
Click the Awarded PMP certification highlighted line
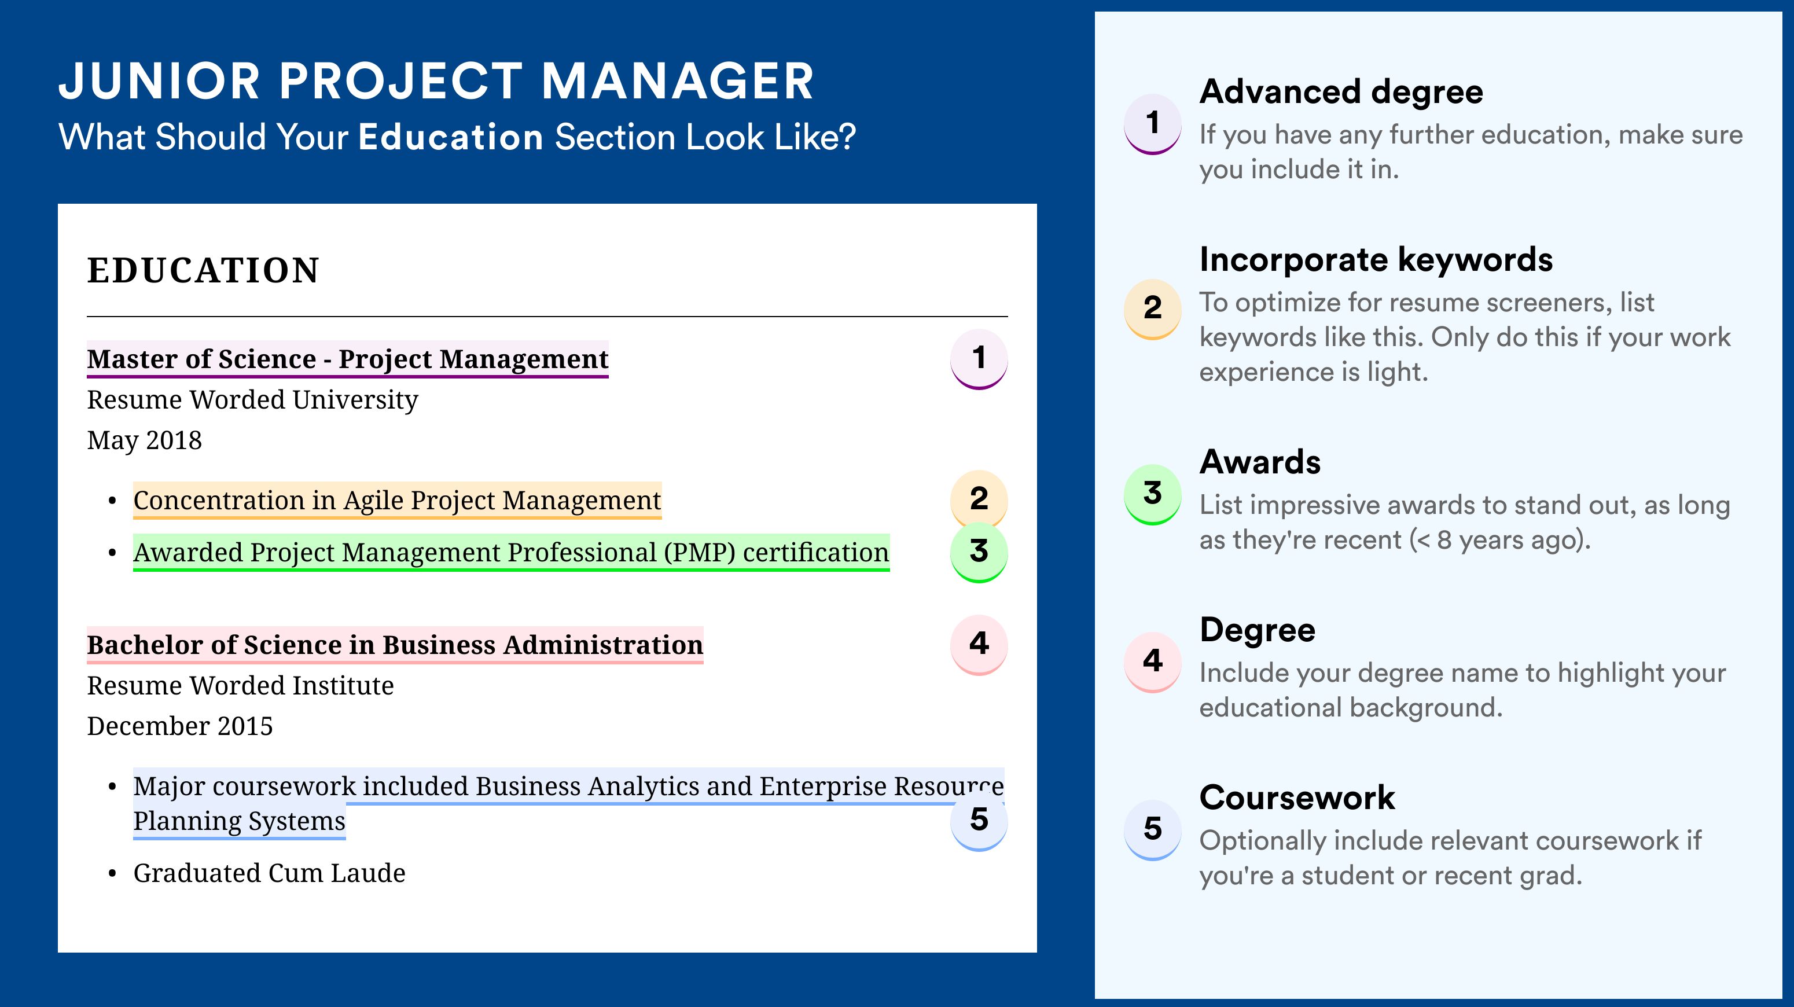coord(511,553)
